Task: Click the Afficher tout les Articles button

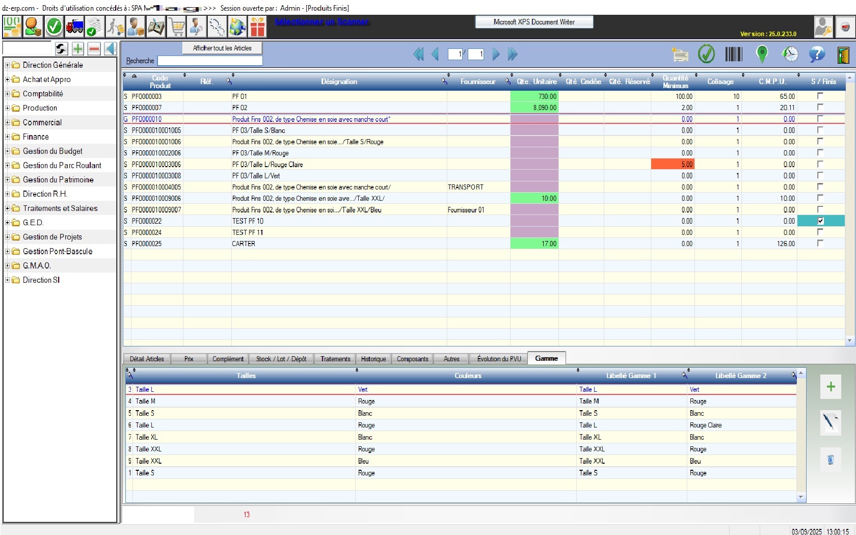Action: [222, 48]
